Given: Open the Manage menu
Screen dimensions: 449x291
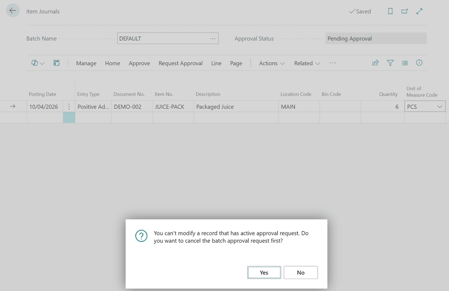Looking at the screenshot, I should click(86, 63).
